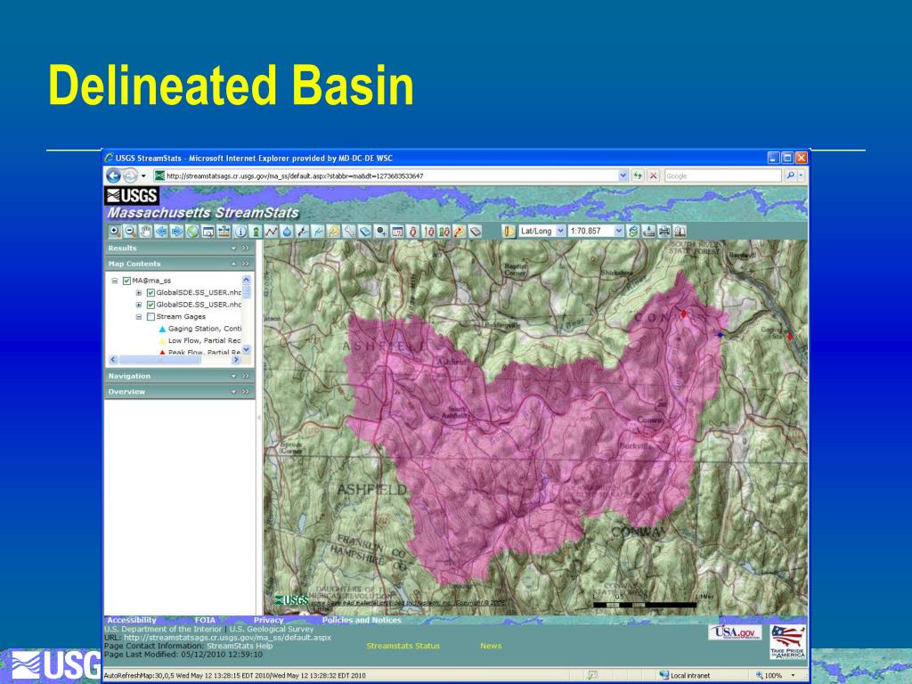Viewport: 912px width, 684px height.
Task: Click the green tower icon in toolbar
Action: (x=256, y=232)
